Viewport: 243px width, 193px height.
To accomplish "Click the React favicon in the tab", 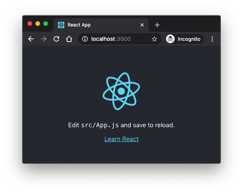I will [61, 25].
